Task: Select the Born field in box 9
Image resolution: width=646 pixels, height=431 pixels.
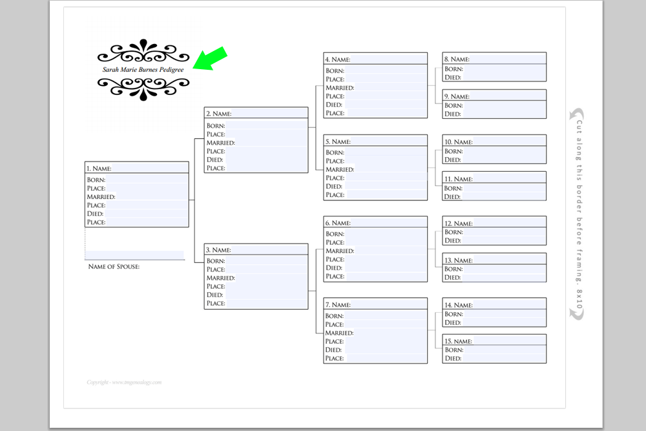Action: (x=505, y=105)
